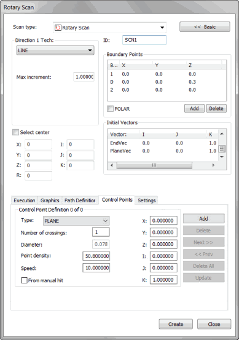The height and width of the screenshot is (340, 239).
Task: Click the control point X field
Action: pos(163,221)
